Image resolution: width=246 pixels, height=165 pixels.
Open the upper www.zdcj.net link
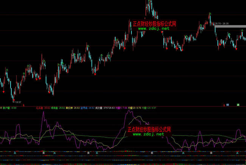point(153,29)
